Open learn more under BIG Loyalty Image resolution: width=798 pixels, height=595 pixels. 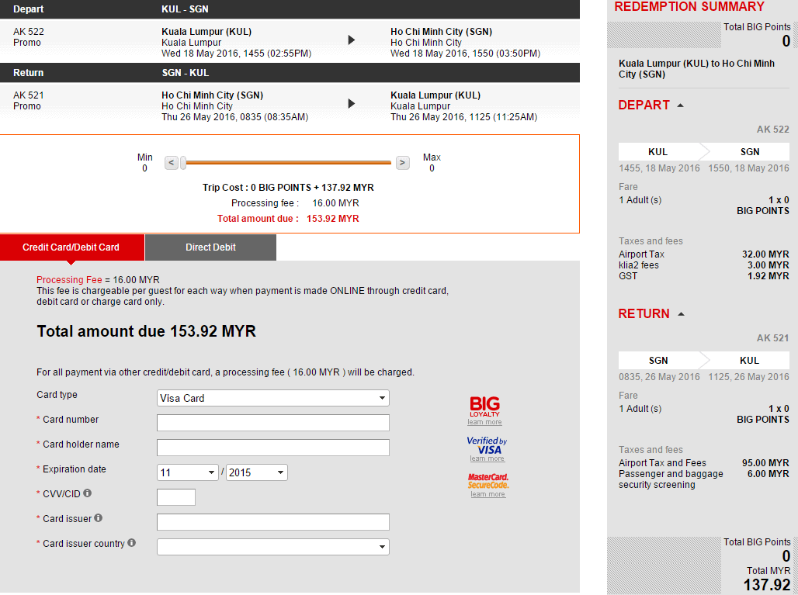(484, 422)
